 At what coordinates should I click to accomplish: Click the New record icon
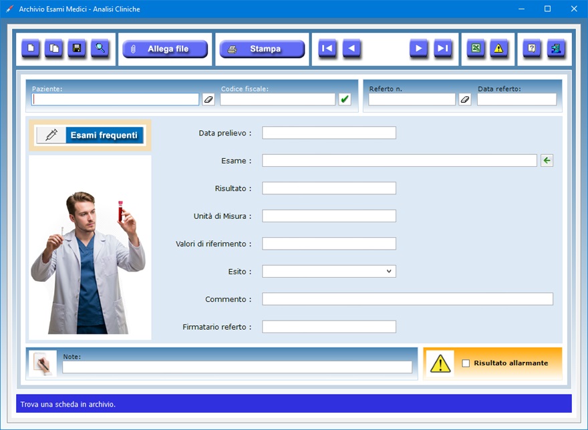pyautogui.click(x=31, y=49)
